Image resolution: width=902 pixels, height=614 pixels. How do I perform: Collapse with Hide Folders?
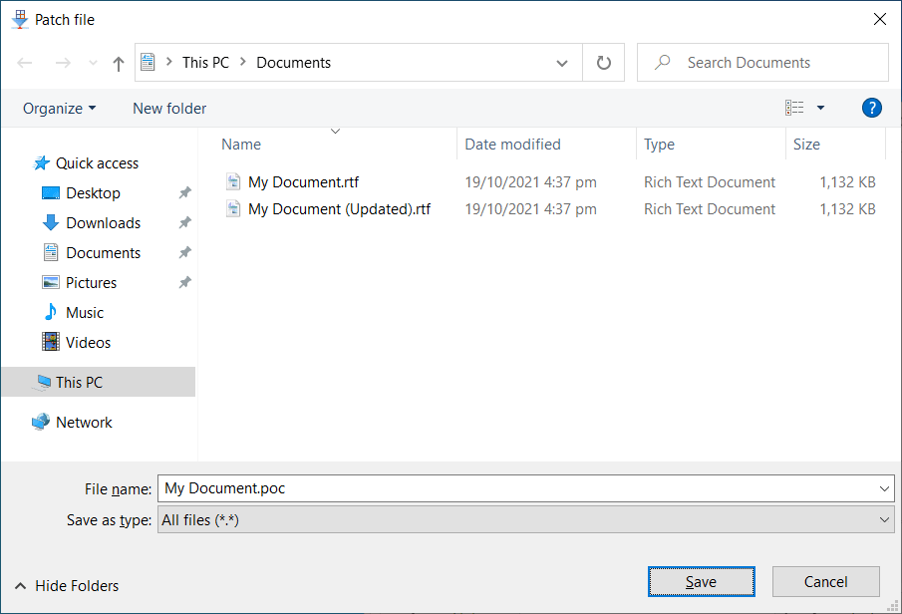coord(67,586)
